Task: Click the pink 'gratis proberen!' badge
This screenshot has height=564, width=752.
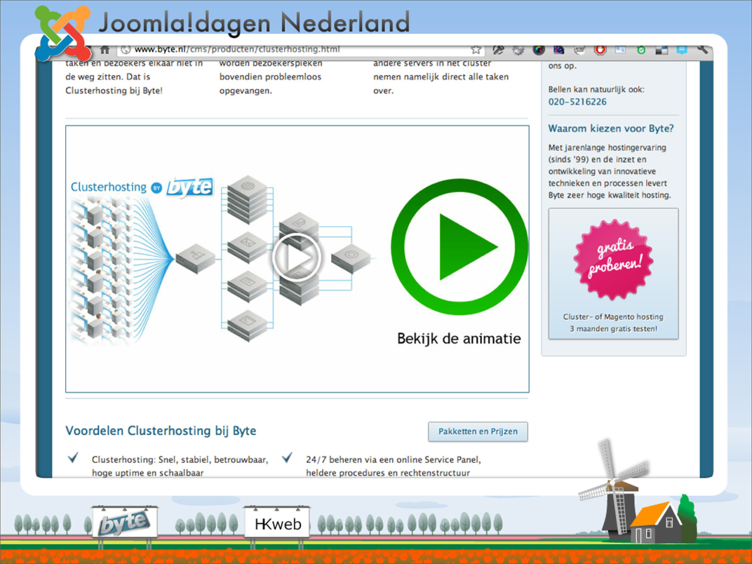Action: click(x=613, y=259)
